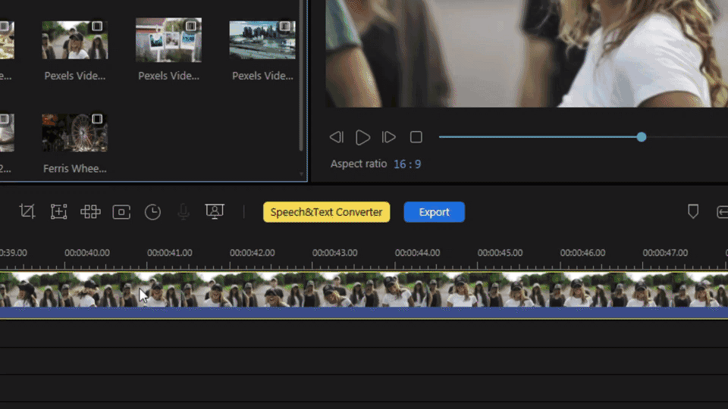This screenshot has width=728, height=409.
Task: Click the Zoom/motion frame icon
Action: coord(59,212)
